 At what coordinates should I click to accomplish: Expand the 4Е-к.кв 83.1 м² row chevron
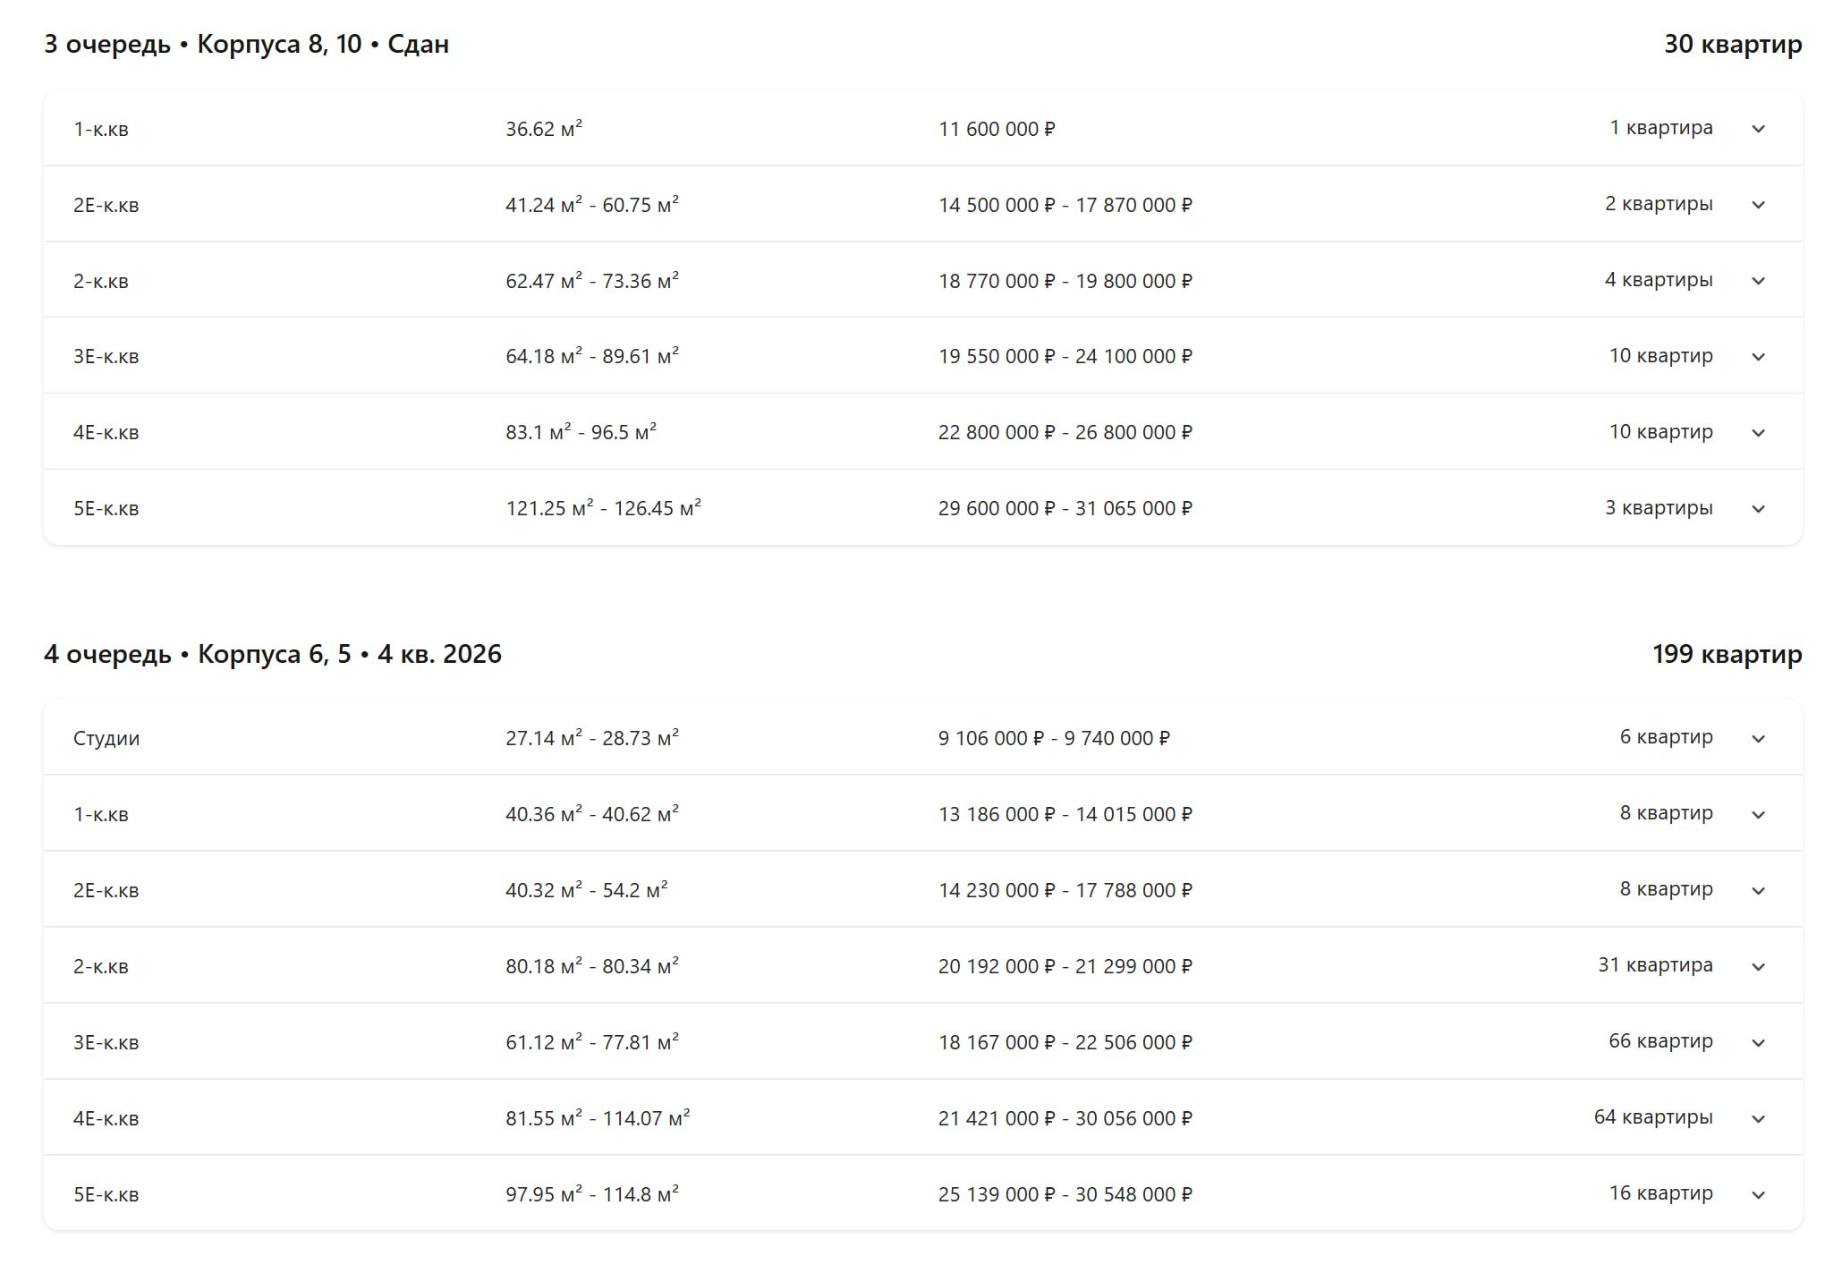1758,433
